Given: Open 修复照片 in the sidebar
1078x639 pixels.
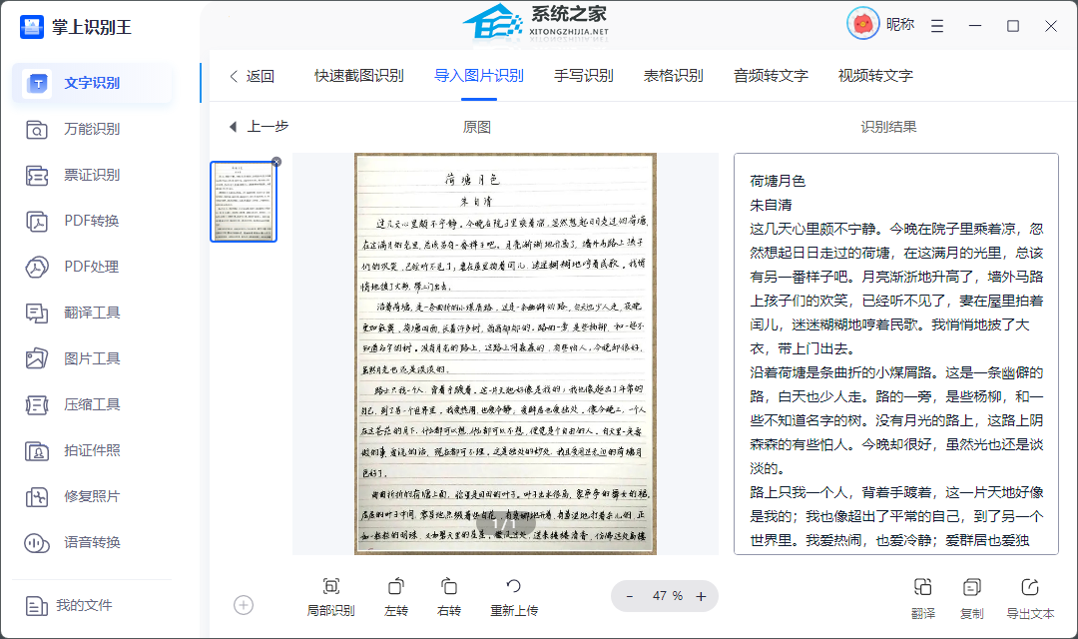Looking at the screenshot, I should [92, 496].
